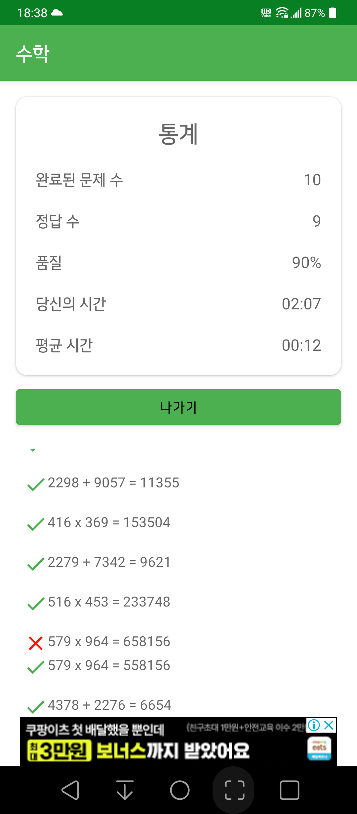Tap the screen capture frame icon
The image size is (357, 814).
coord(235,790)
